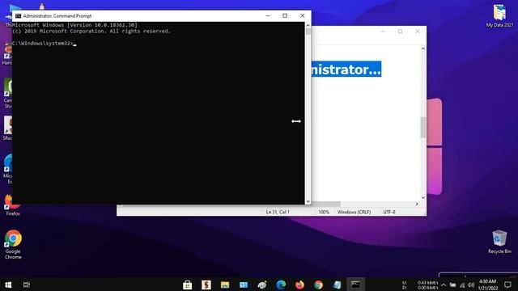The image size is (518, 291).
Task: Click the 100% zoom status in Notepad
Action: [324, 212]
